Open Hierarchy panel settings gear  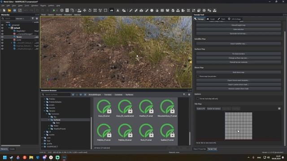coord(37,18)
